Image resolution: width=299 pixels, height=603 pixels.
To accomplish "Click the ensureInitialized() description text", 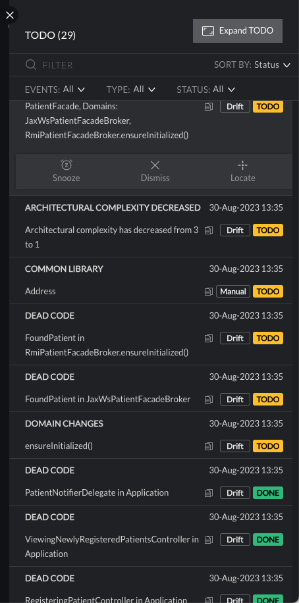I will pyautogui.click(x=59, y=446).
